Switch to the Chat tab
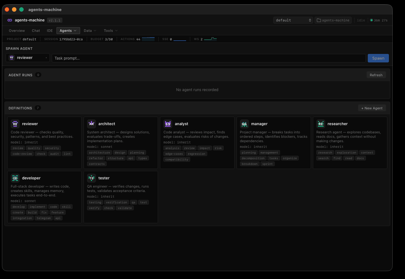405x279 pixels. click(x=36, y=31)
